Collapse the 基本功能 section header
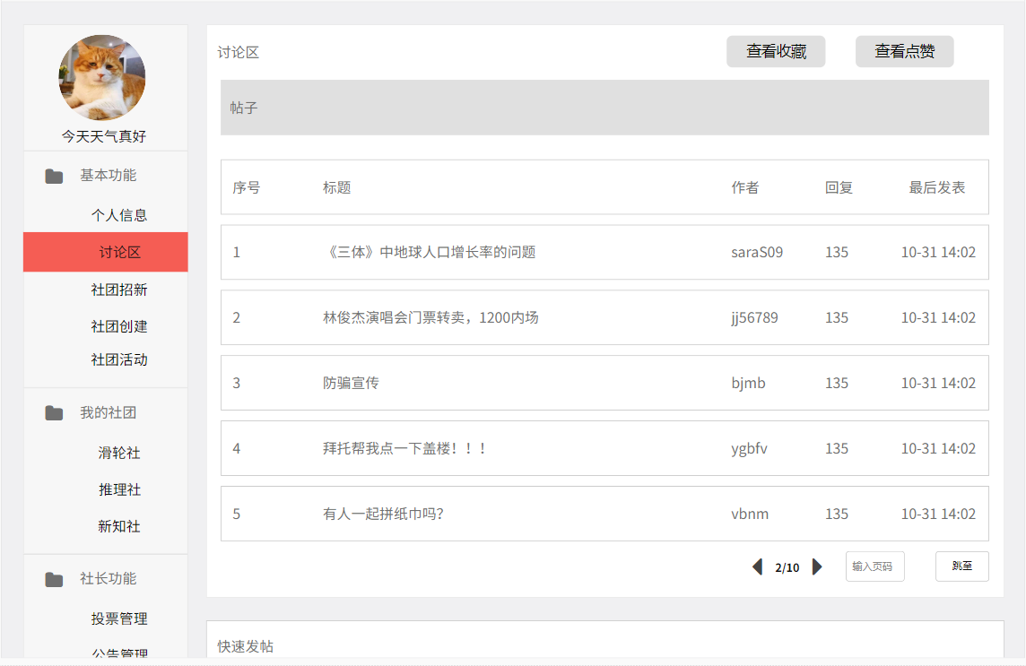Screen dimensions: 1026x666 pos(108,176)
